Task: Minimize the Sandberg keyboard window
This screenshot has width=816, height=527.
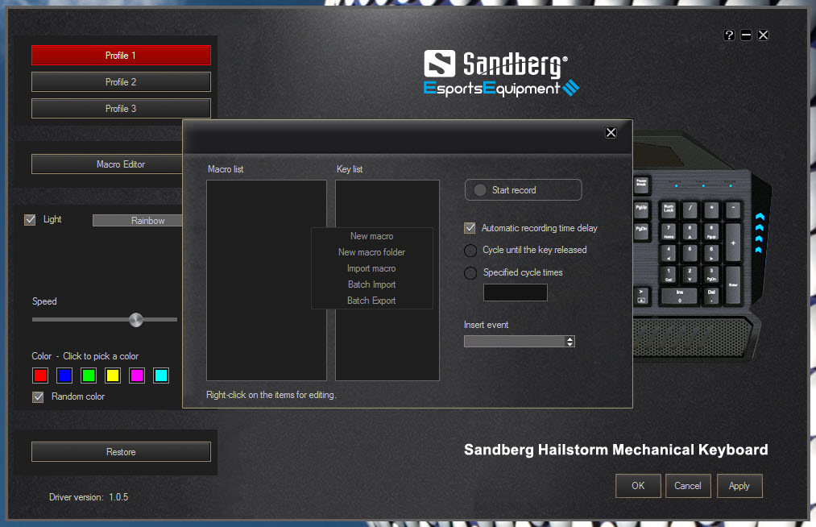Action: coord(746,35)
